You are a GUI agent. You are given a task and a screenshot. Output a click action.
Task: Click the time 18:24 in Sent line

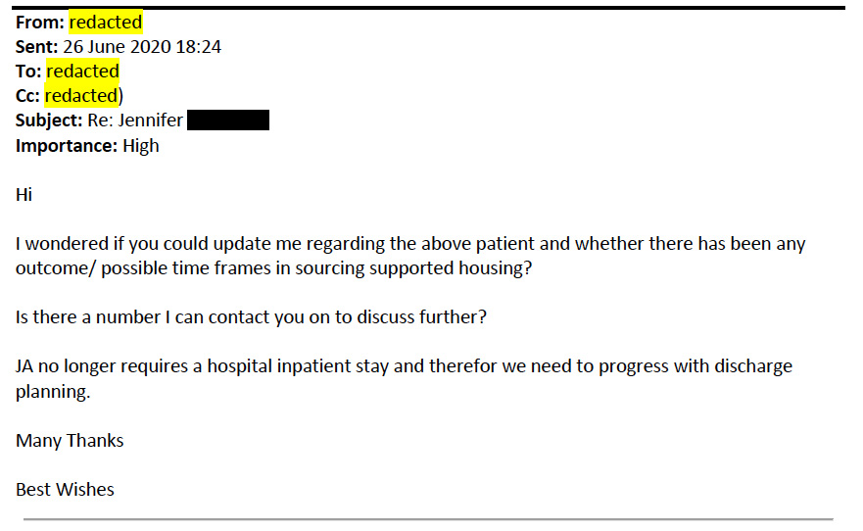199,47
